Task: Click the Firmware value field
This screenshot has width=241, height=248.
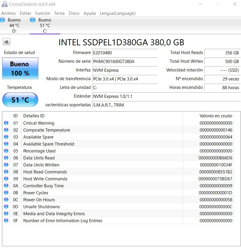Action: (x=125, y=53)
